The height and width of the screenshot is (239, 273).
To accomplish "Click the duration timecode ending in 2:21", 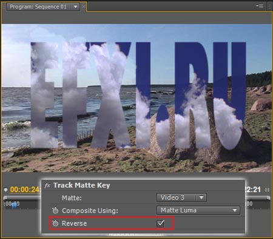I will [253, 189].
